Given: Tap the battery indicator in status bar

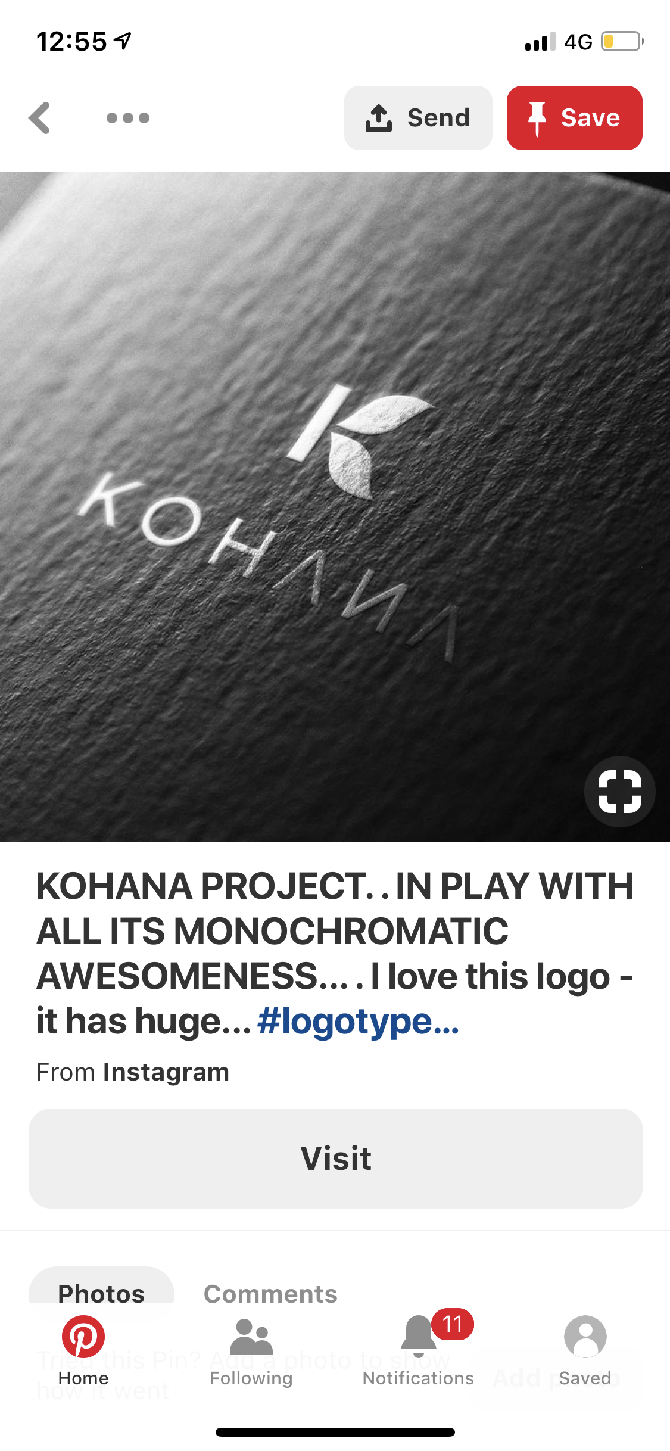Looking at the screenshot, I should point(622,41).
